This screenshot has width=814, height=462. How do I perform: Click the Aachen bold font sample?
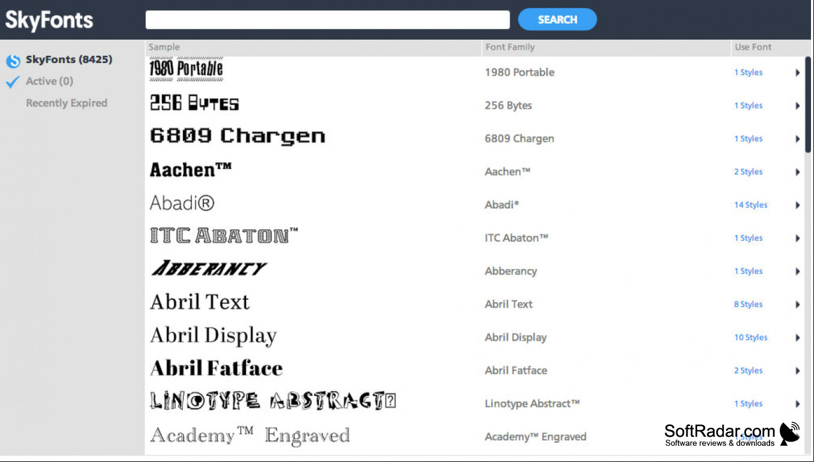click(191, 169)
